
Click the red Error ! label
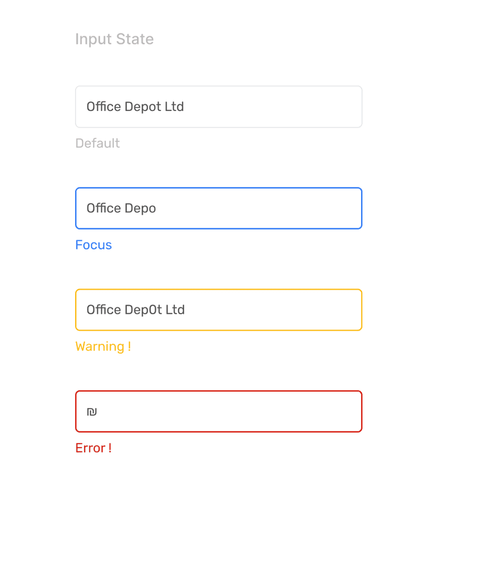93,447
